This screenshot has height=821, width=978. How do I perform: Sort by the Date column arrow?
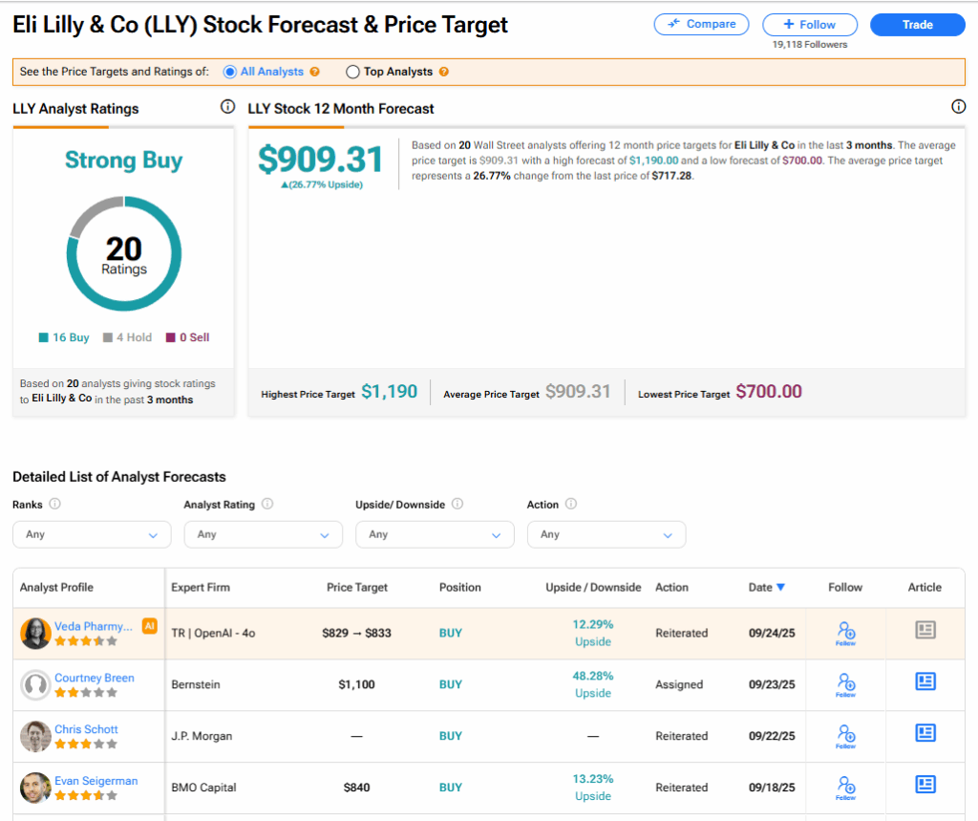(x=781, y=587)
